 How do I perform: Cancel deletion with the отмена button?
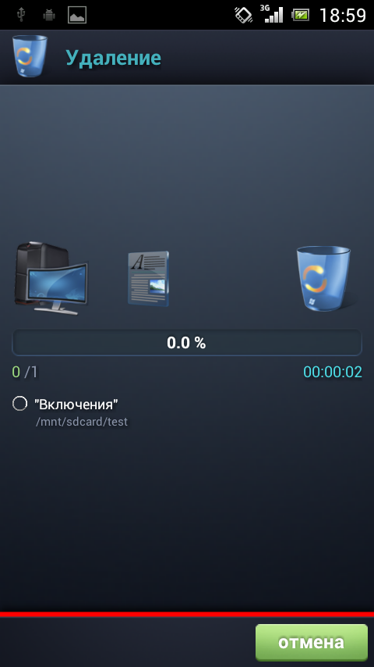(x=311, y=642)
